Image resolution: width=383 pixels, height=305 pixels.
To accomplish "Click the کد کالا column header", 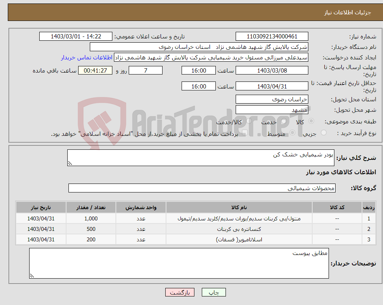I will (x=337, y=208).
